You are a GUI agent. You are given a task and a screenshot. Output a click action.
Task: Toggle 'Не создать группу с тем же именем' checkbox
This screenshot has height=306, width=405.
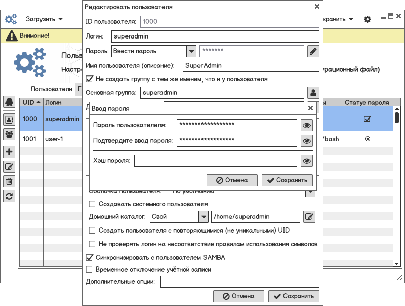89,79
